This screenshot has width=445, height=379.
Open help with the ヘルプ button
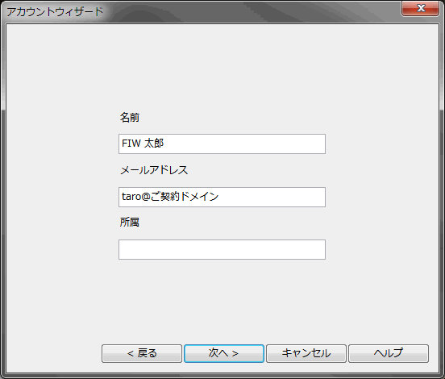[x=389, y=353]
